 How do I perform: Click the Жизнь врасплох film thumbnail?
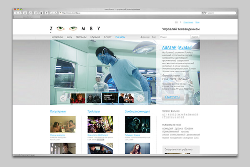click(x=63, y=124)
